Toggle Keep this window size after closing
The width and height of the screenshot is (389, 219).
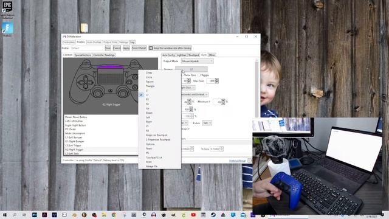click(x=170, y=48)
